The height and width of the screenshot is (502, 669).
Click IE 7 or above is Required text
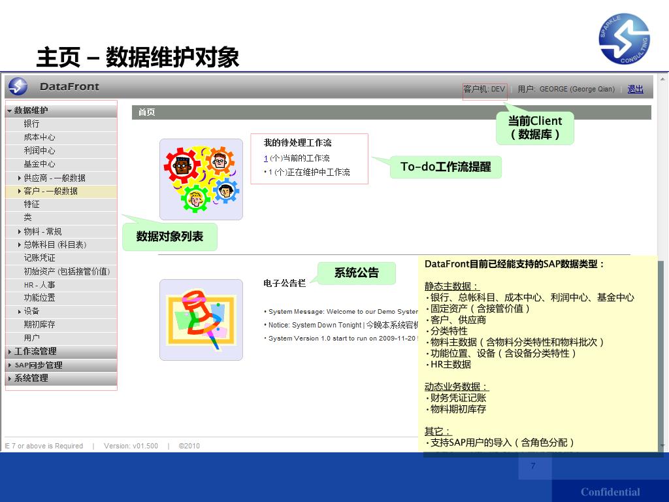[44, 446]
